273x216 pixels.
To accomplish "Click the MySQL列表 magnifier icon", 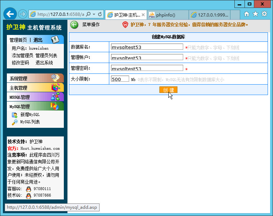I will click(15, 122).
